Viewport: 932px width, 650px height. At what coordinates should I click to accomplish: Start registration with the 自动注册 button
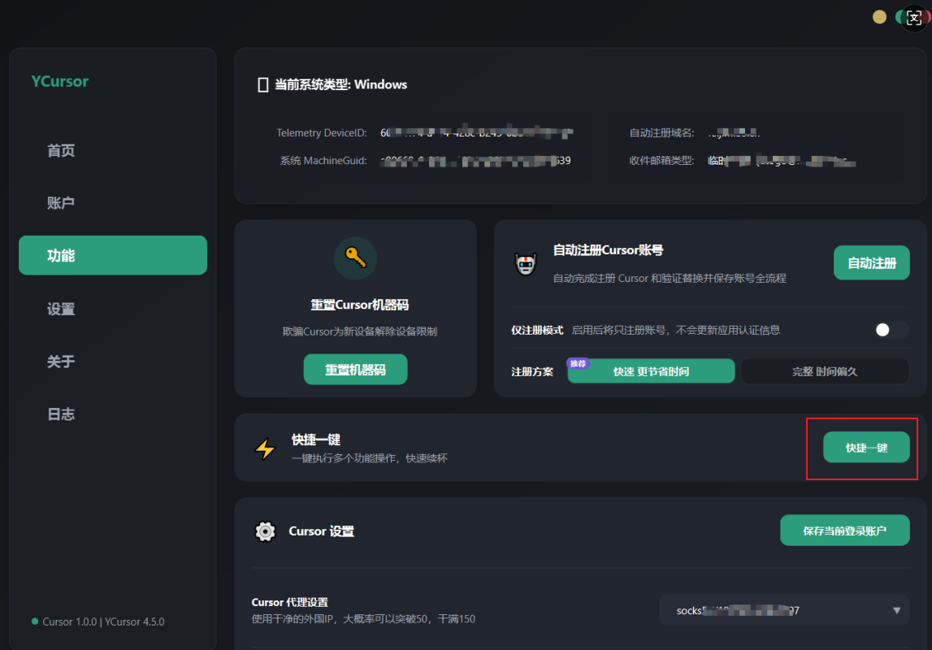(871, 262)
